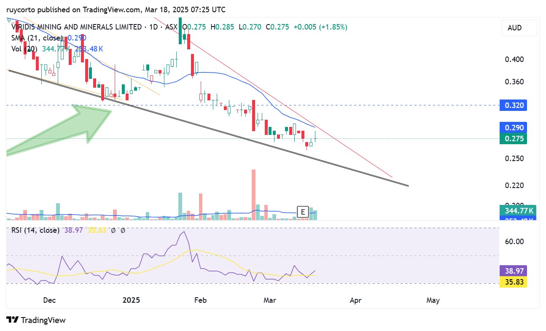This screenshot has width=546, height=331.
Task: Click the May label on the time axis
Action: [433, 300]
